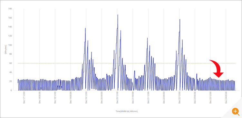
Task: Click the 100 y-axis value
Action: point(10,45)
